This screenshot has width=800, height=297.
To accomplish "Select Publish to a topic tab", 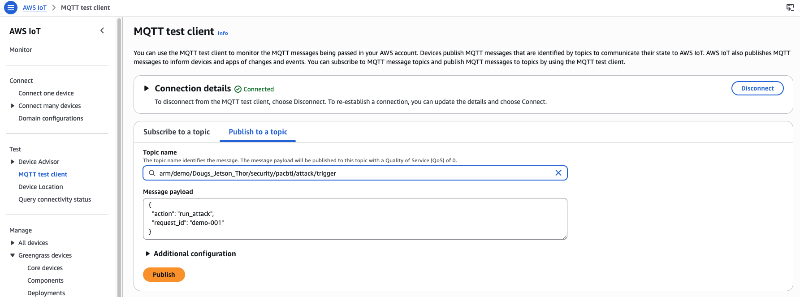I will coord(258,132).
